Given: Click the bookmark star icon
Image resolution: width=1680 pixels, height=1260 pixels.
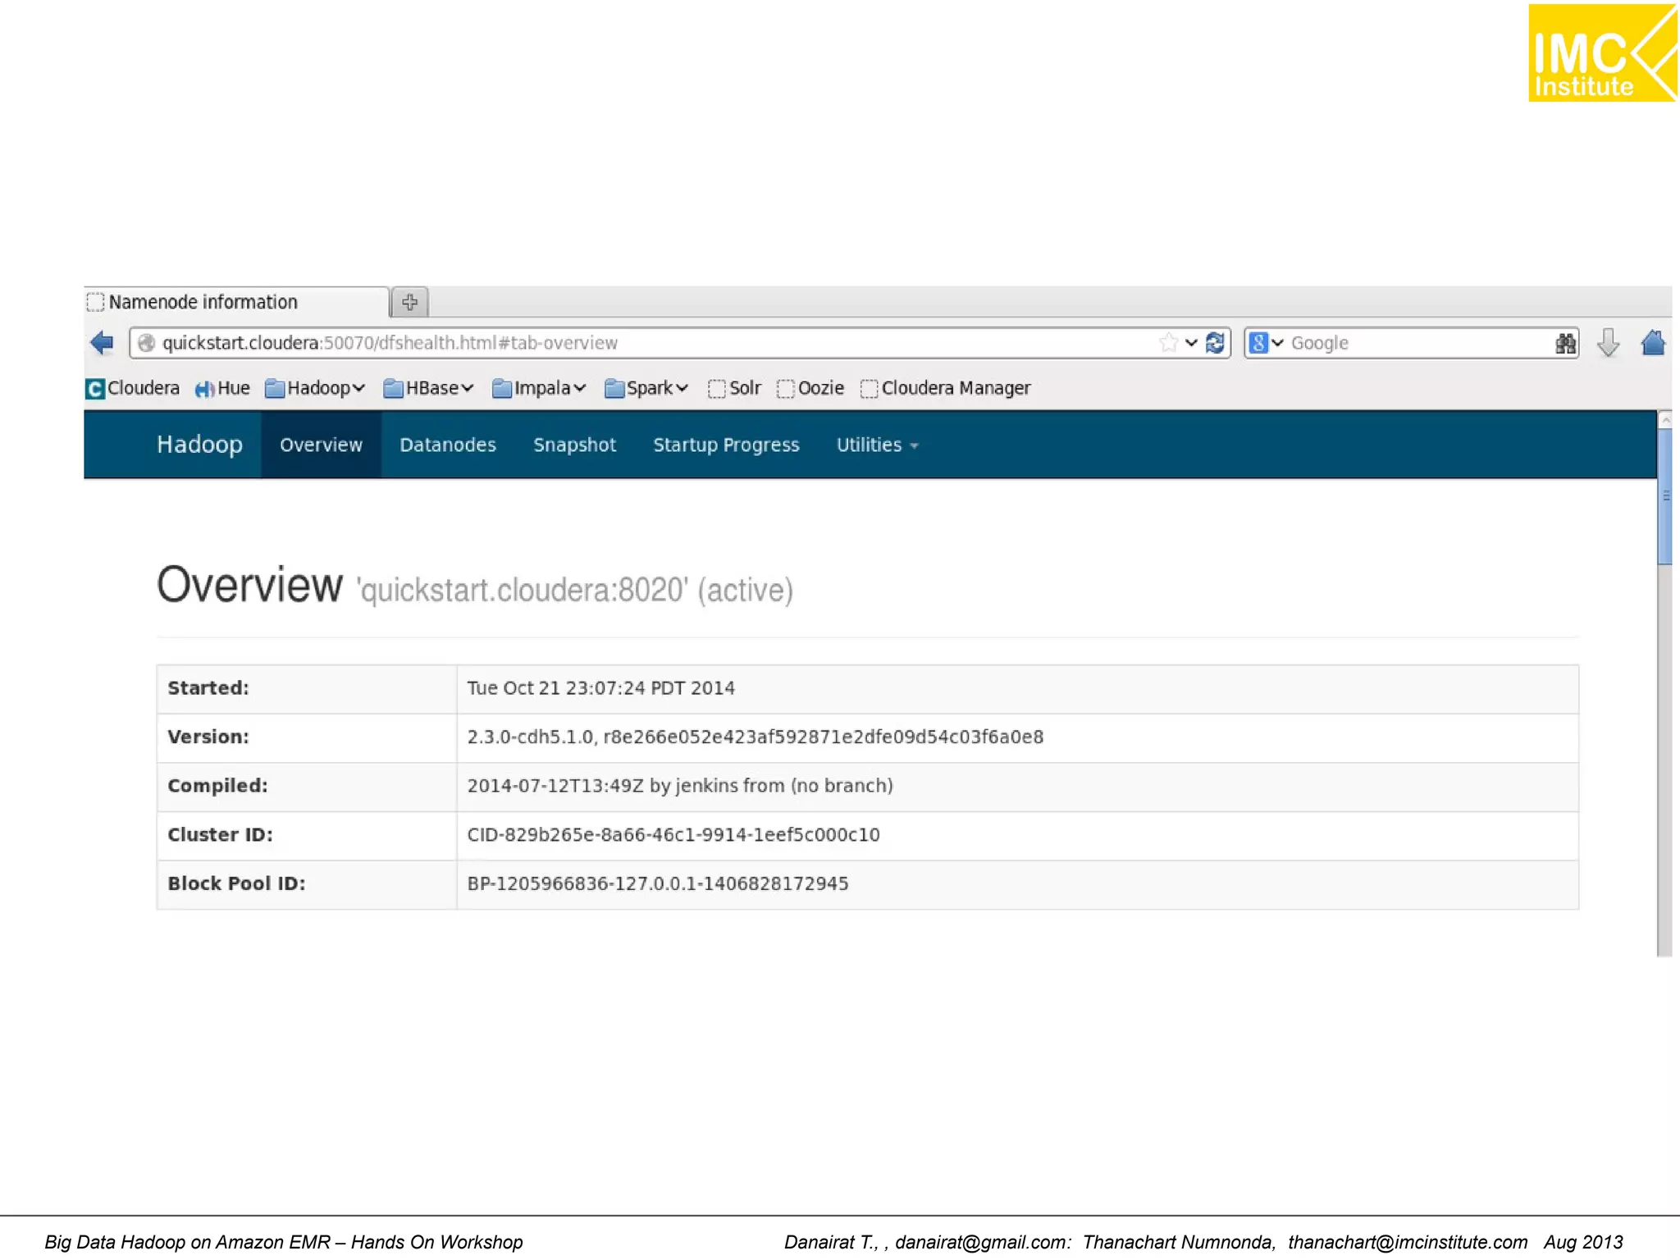Looking at the screenshot, I should click(1169, 343).
